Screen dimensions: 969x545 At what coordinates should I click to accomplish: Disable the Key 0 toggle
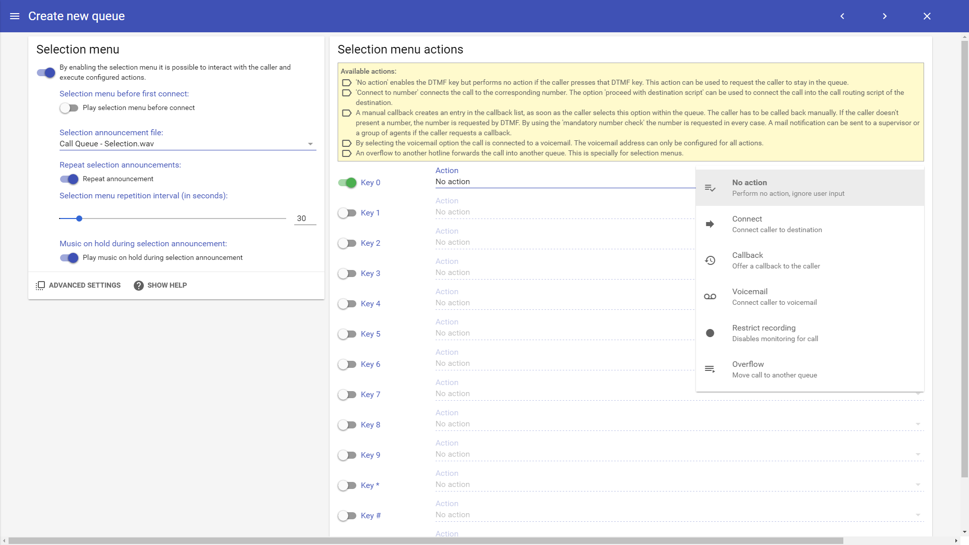click(x=347, y=183)
